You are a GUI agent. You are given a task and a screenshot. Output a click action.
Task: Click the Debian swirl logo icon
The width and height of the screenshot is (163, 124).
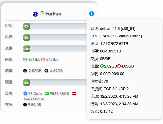click(x=42, y=13)
